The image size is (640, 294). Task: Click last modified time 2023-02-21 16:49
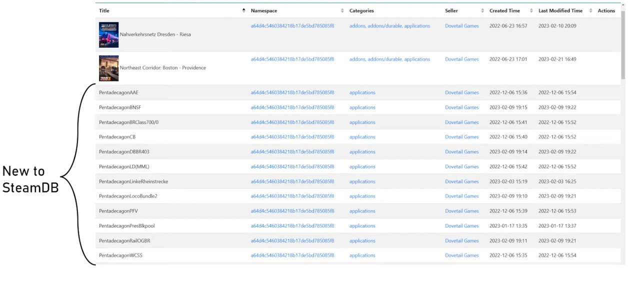557,59
